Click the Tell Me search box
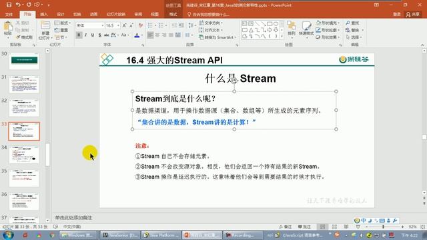Viewport: 427px width, 240px height. (208, 14)
